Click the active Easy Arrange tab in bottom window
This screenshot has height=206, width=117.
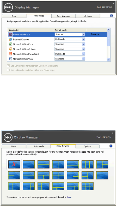(x=63, y=146)
